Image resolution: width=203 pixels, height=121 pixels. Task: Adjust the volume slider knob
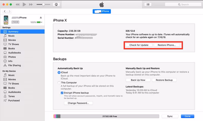43,5
